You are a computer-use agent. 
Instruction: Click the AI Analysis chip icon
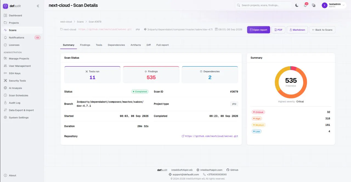pyautogui.click(x=5, y=88)
